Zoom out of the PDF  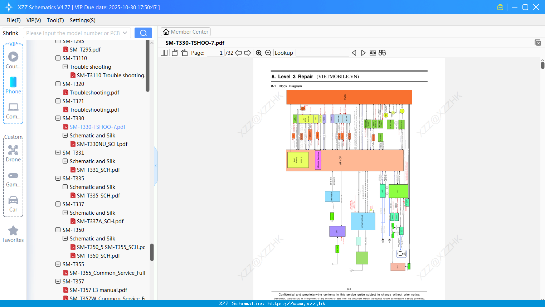tap(268, 53)
